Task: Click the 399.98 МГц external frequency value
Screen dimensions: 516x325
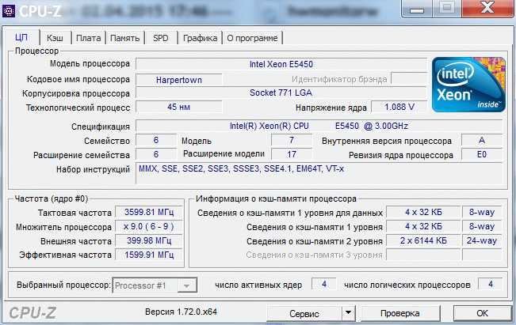Action: (149, 240)
